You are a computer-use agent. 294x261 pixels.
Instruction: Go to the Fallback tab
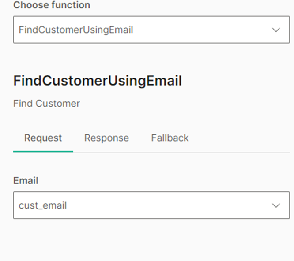(170, 138)
